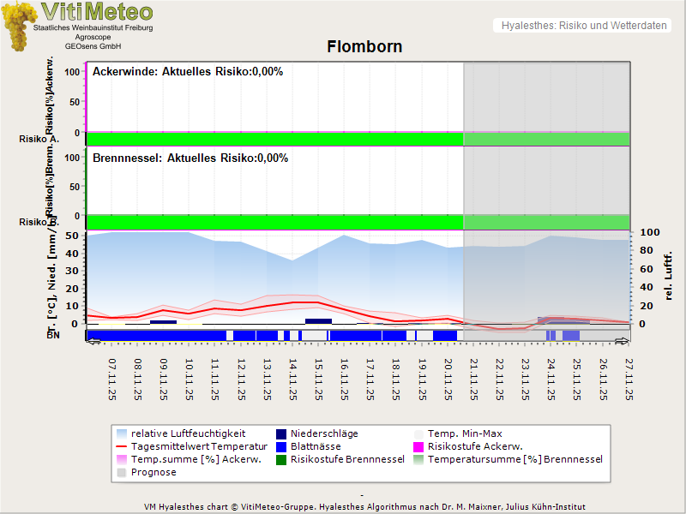The image size is (686, 514).
Task: Click the Prognose legend icon
Action: (x=121, y=472)
